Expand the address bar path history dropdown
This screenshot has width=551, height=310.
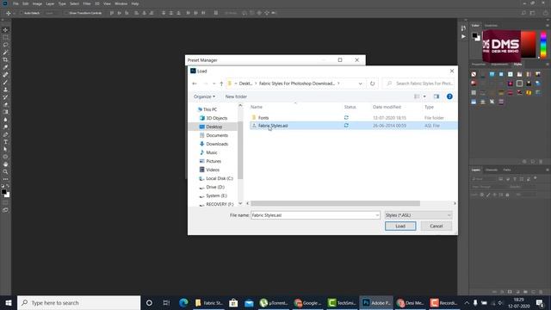360,84
